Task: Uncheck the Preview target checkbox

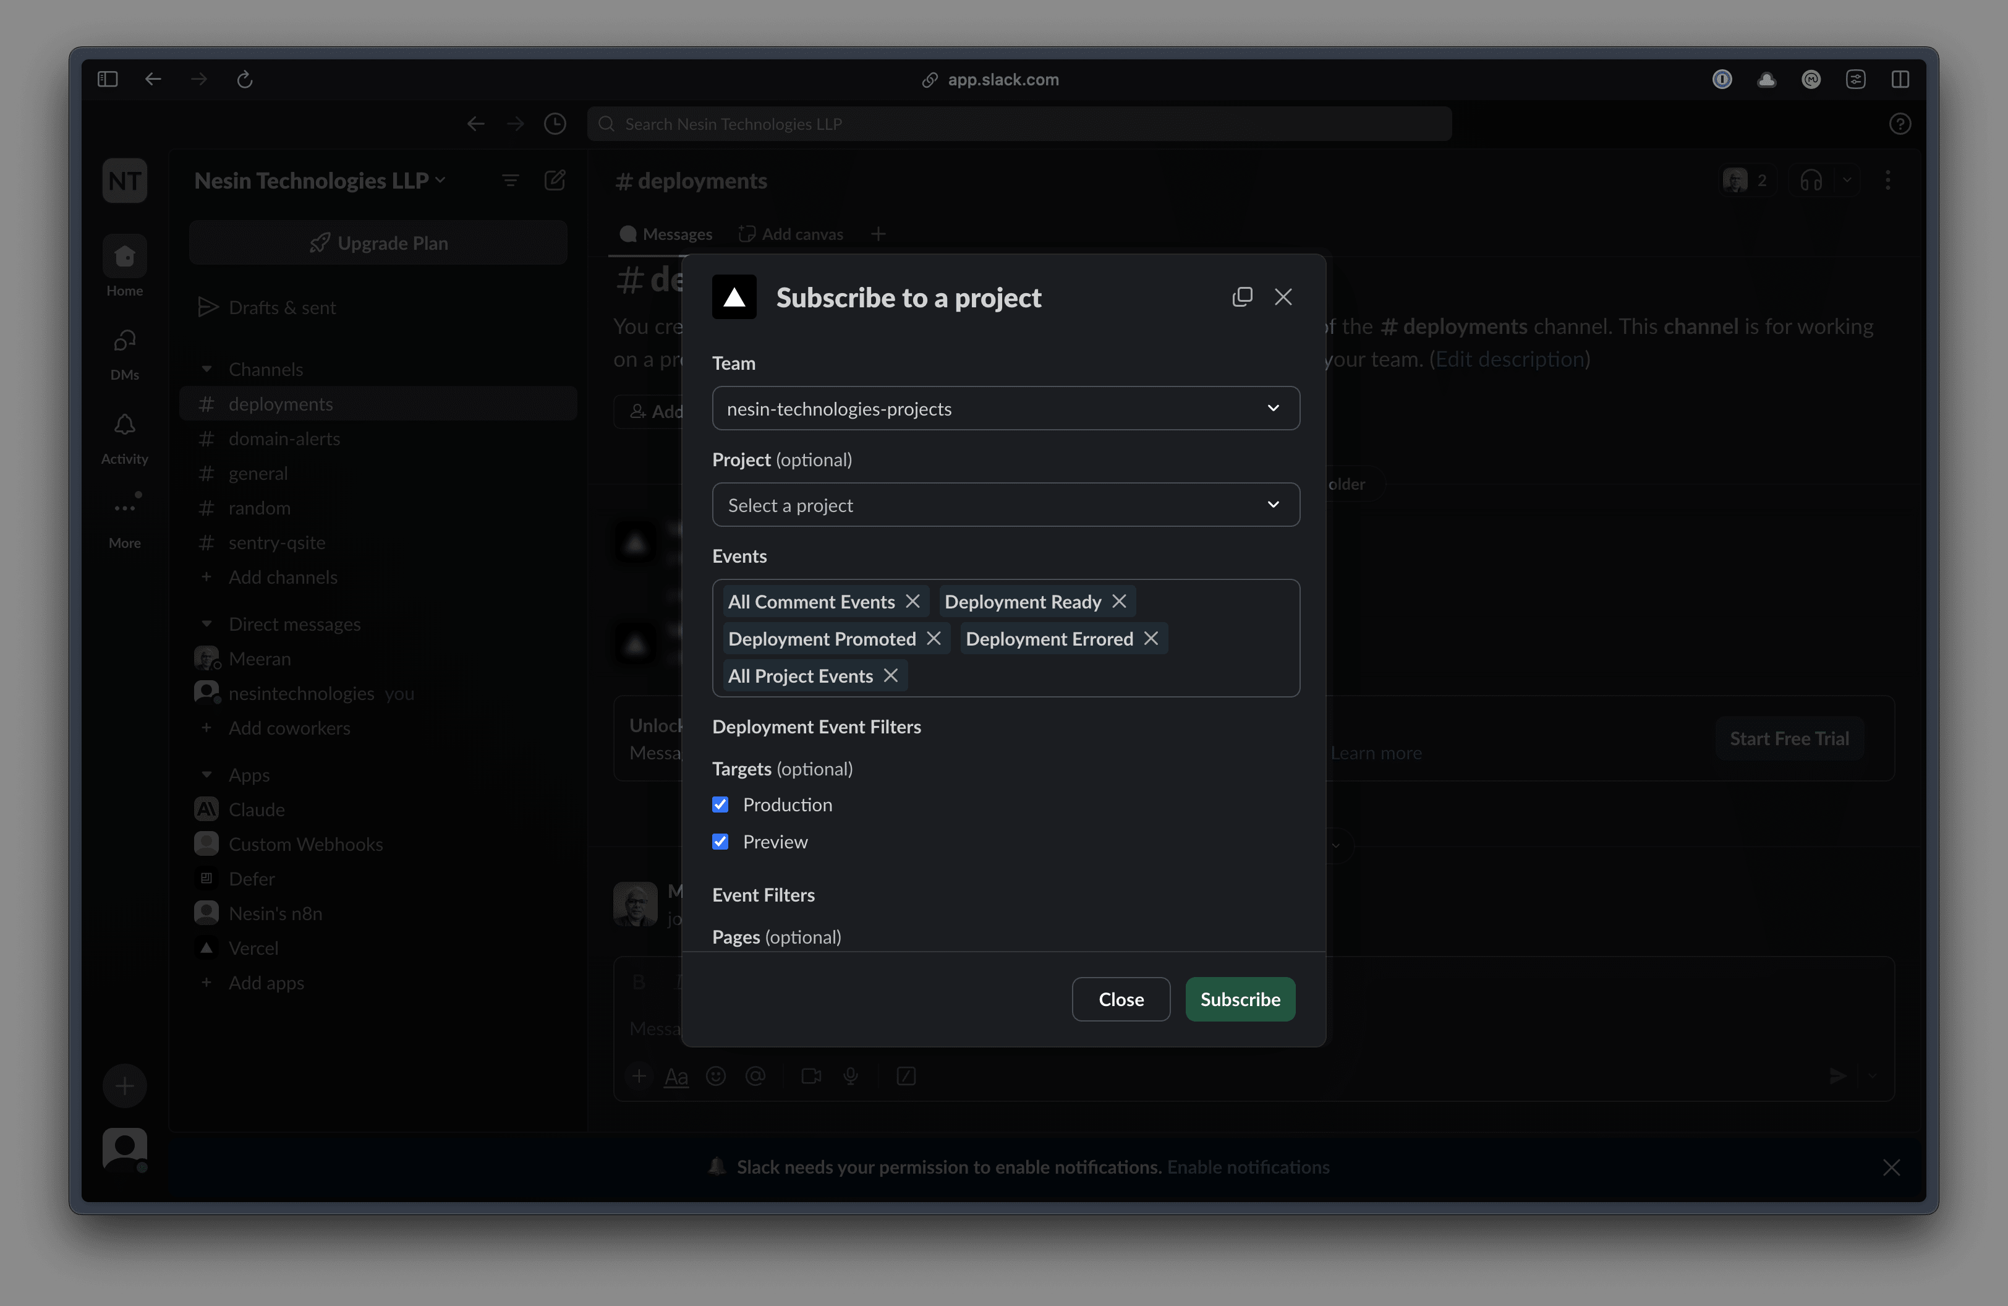Action: click(x=720, y=842)
